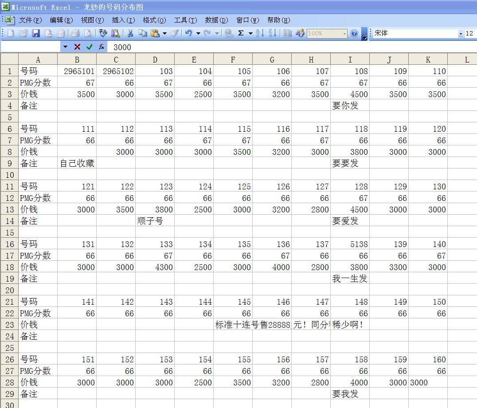Click the blue Help question mark icon
This screenshot has width=477, height=408.
[x=354, y=33]
